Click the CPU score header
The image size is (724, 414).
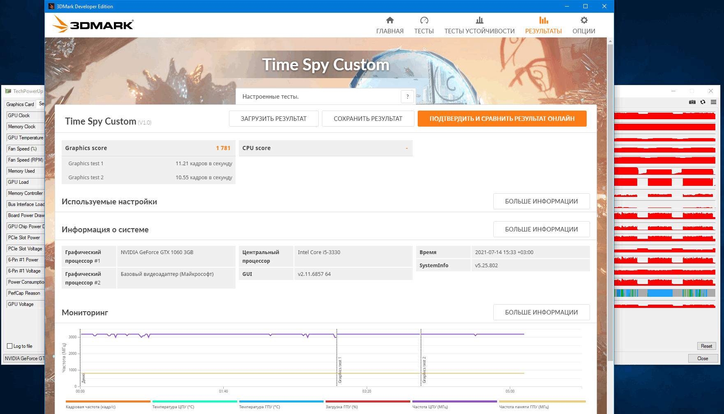(326, 148)
